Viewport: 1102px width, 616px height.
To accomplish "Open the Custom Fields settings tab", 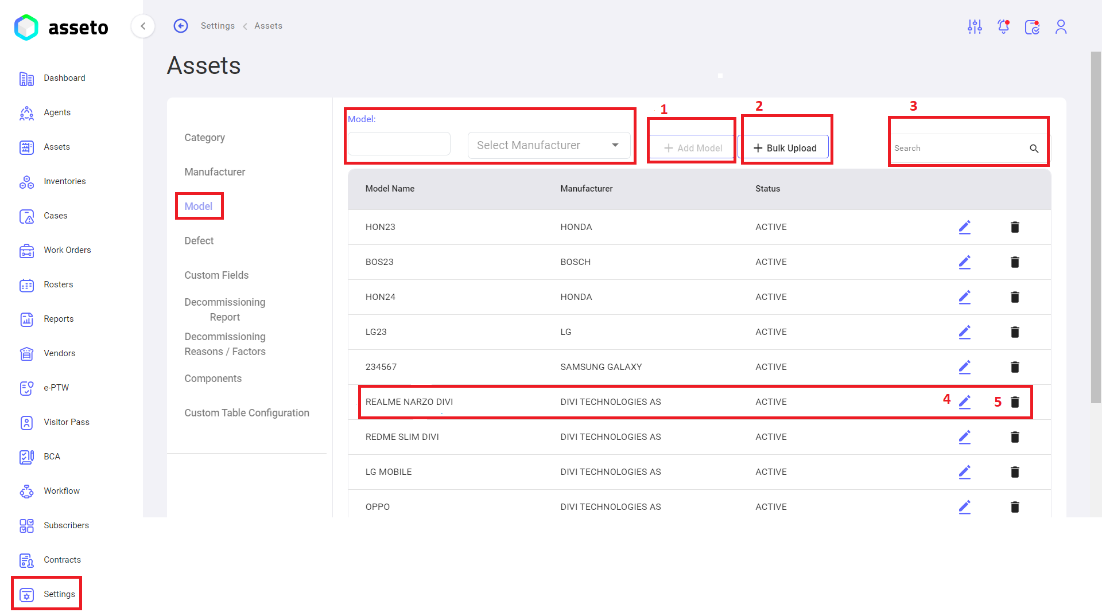I will [x=216, y=275].
